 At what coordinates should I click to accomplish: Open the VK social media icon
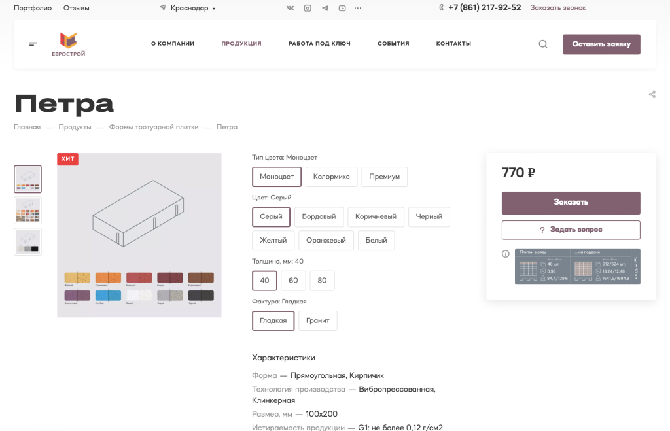click(x=291, y=8)
